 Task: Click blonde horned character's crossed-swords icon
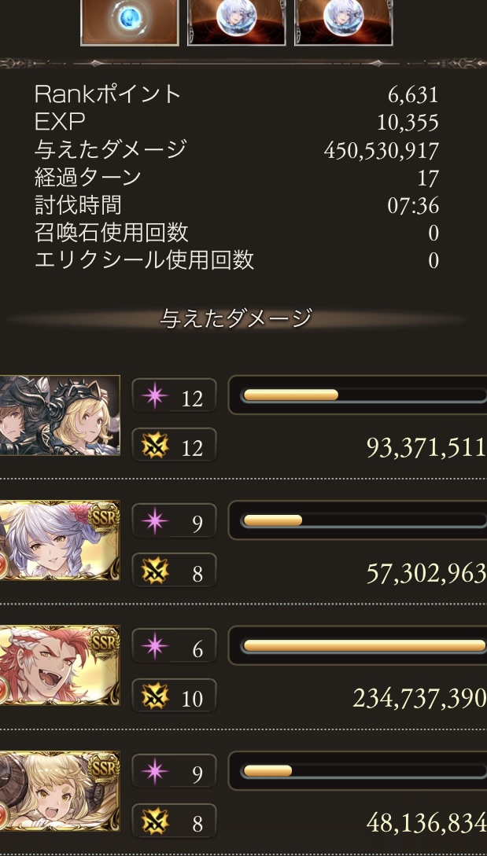point(155,821)
